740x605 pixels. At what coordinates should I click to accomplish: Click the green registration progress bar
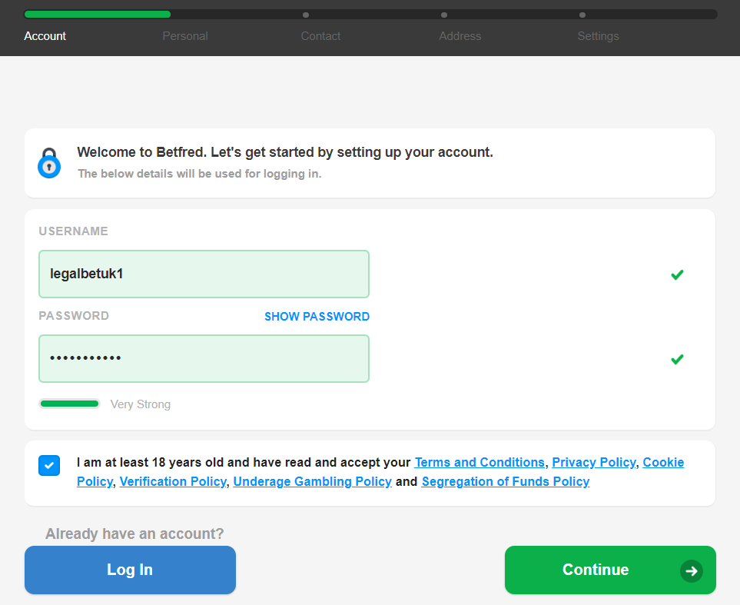98,14
